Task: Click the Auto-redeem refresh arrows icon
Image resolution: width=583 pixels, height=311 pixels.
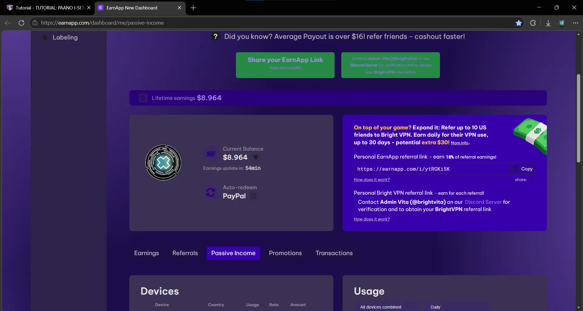Action: coord(211,192)
